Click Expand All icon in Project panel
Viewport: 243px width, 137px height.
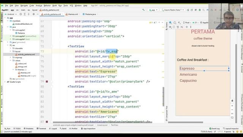click(25, 14)
